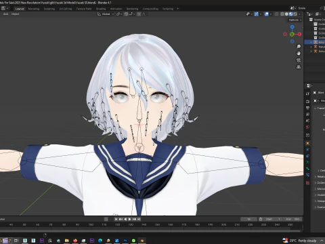The image size is (325, 244).
Task: Open the Output properties tab icon
Action: (307, 108)
